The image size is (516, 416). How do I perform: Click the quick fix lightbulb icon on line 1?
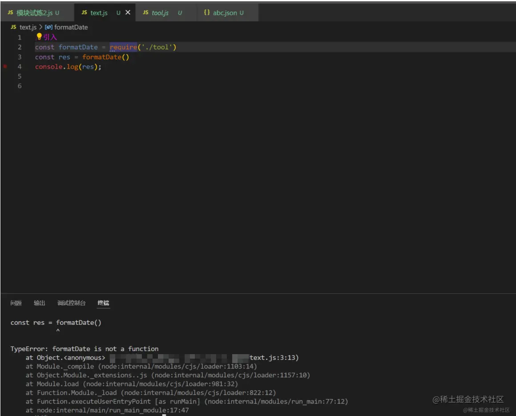click(x=38, y=37)
